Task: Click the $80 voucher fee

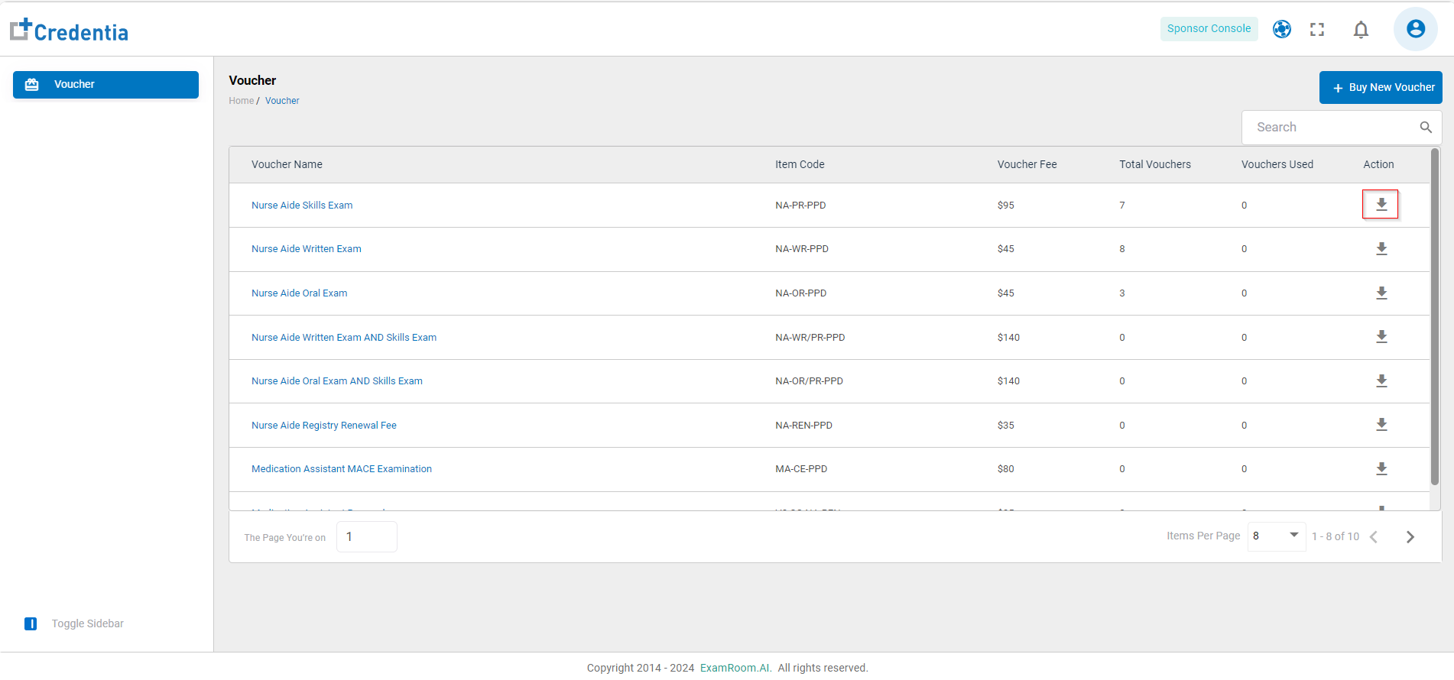Action: click(1006, 469)
